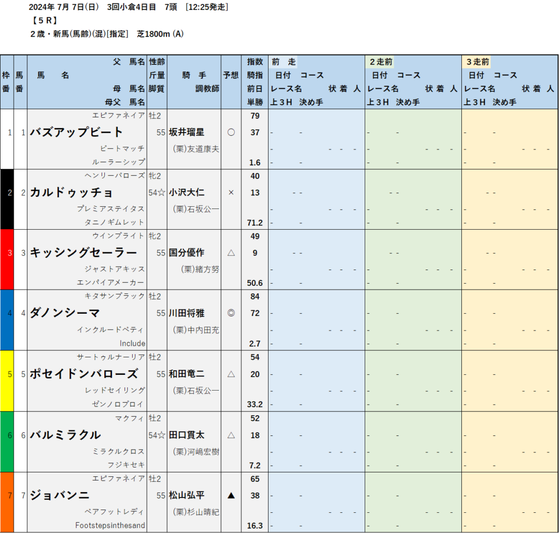This screenshot has width=559, height=533.
Task: Click damsire name タニノギムレット
Action: click(115, 223)
